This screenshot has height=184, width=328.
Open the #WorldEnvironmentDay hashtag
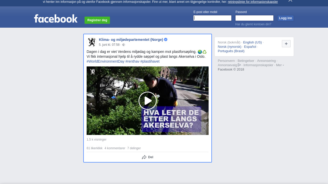tap(105, 61)
